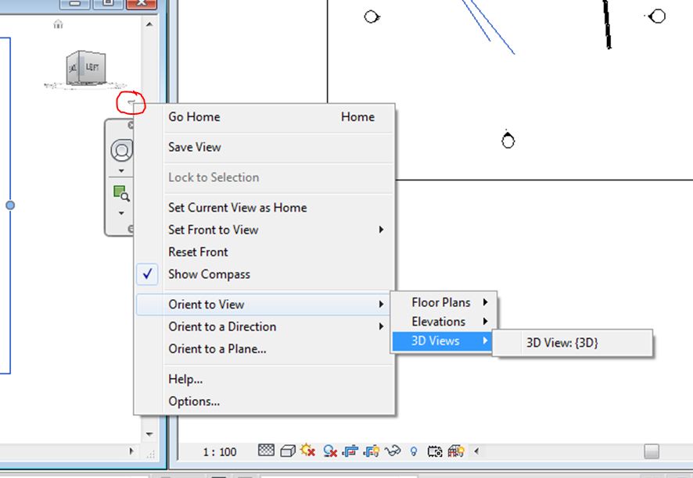Click Reveal Hidden Elements lightbulb icon
693x478 pixels.
coord(414,451)
